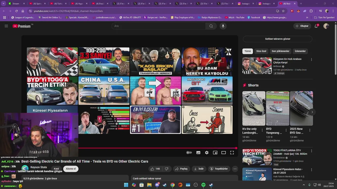This screenshot has width=337, height=189.
Task: Click the İndir download button
Action: point(199,169)
